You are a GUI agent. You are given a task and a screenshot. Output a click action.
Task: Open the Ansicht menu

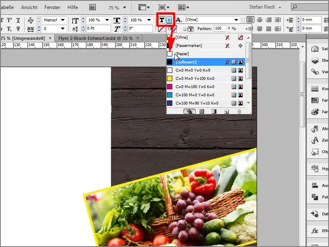(29, 7)
